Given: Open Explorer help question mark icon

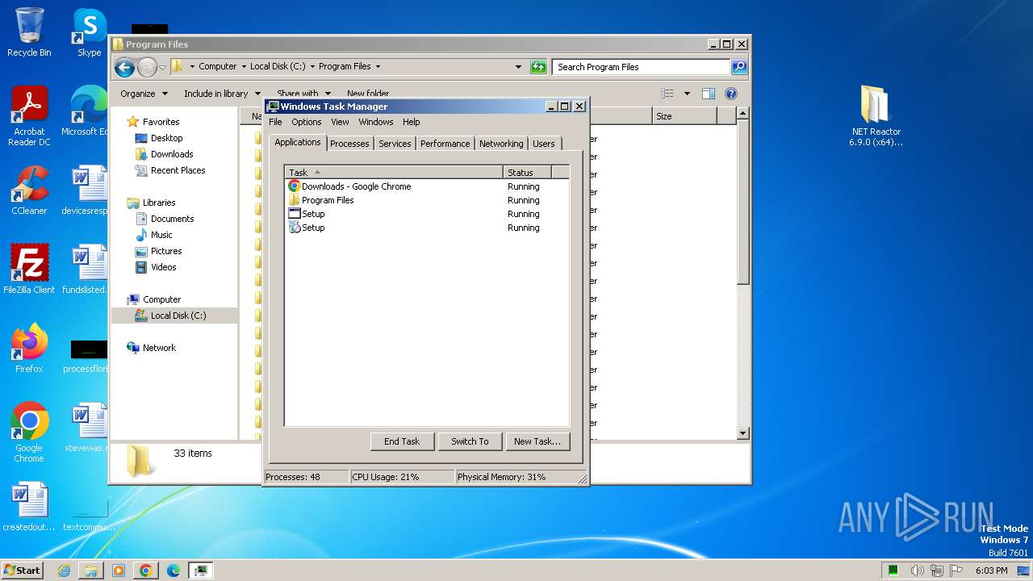Looking at the screenshot, I should (x=731, y=94).
